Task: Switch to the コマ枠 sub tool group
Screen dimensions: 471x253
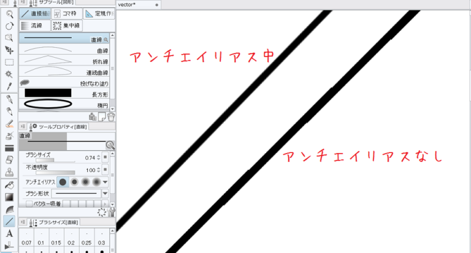Action: pos(65,13)
